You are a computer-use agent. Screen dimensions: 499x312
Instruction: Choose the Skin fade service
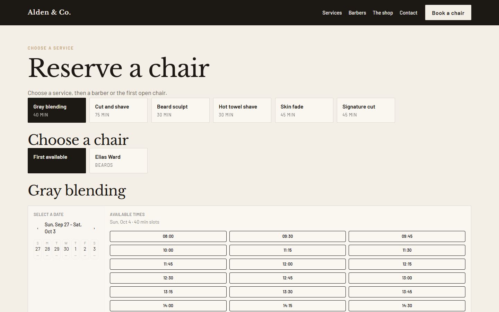(x=304, y=110)
